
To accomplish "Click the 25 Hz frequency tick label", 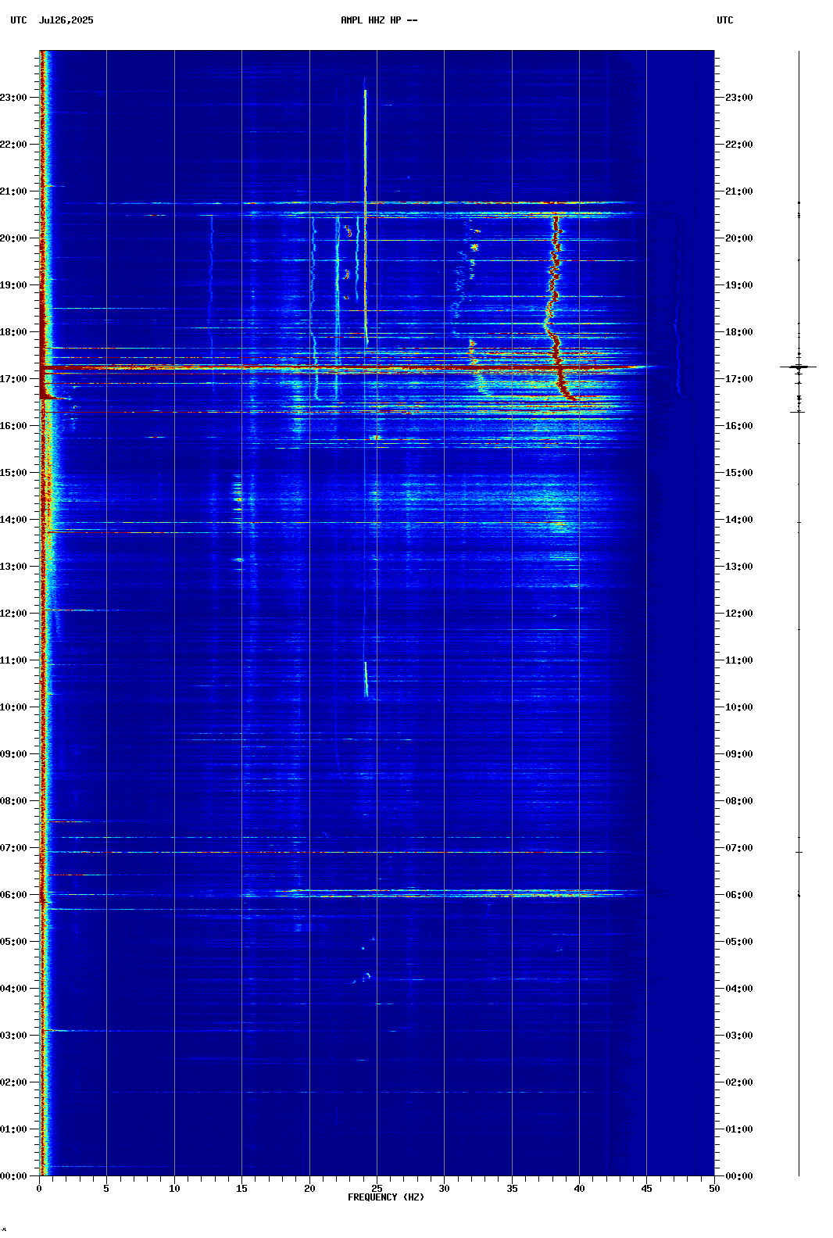I will (377, 1189).
